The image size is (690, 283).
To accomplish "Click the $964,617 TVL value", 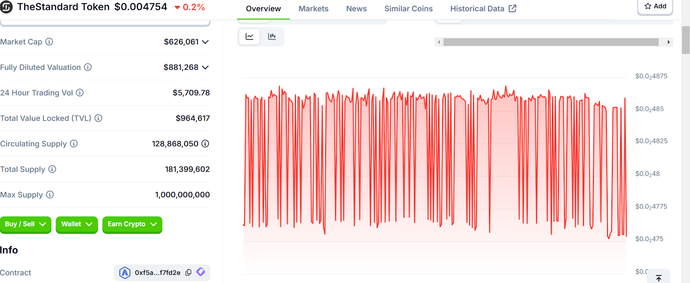I will tap(193, 118).
